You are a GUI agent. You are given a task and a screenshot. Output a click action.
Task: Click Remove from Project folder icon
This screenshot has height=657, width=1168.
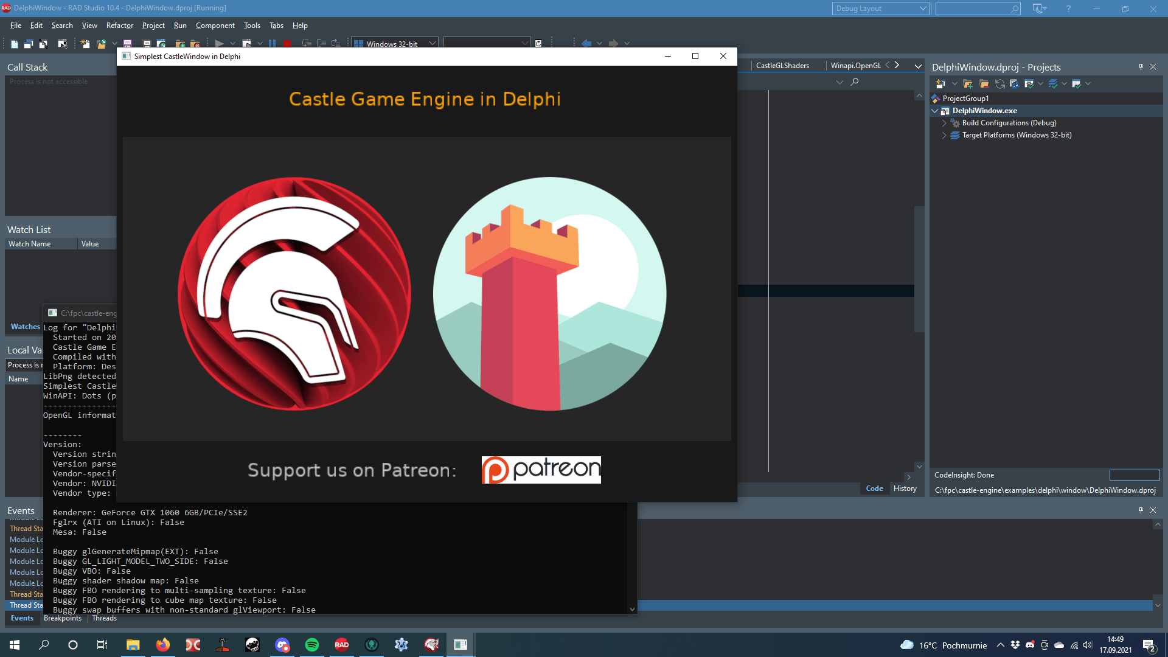click(195, 44)
